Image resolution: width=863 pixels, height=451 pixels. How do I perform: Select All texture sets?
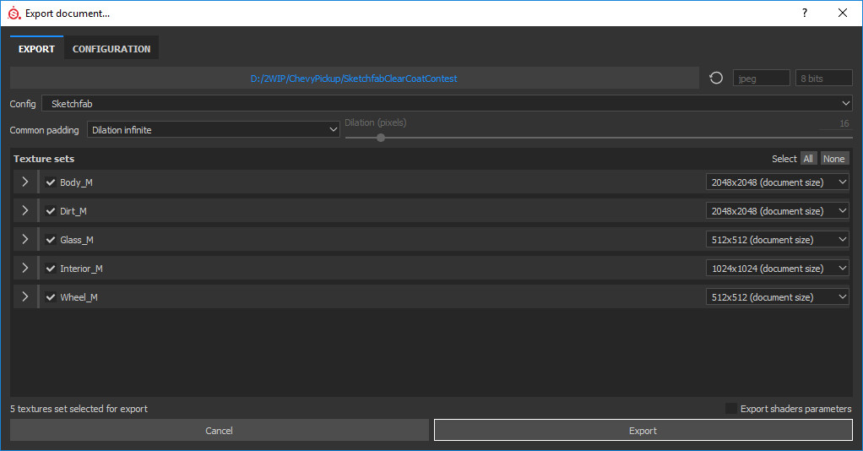808,159
